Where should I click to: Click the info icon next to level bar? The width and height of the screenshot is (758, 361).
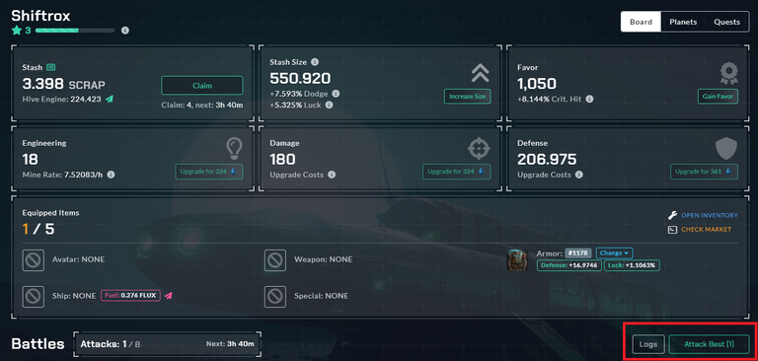tap(124, 31)
